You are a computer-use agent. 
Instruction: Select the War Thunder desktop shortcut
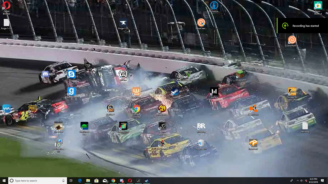162,144
